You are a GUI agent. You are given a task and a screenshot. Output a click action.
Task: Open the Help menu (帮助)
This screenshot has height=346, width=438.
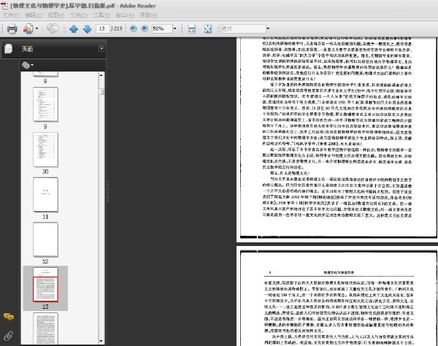pos(148,15)
